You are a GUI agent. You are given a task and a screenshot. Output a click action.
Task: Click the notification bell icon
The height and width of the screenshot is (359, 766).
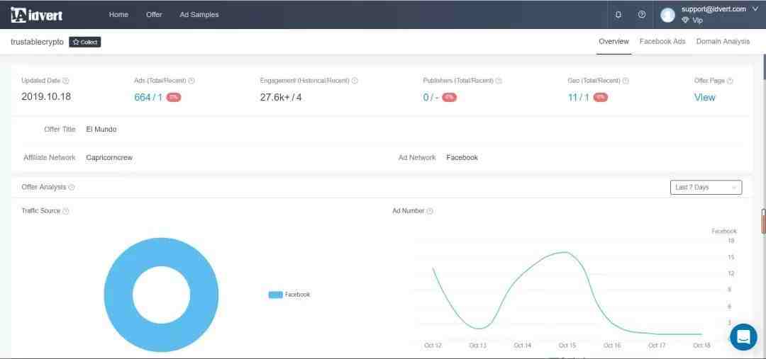point(618,15)
